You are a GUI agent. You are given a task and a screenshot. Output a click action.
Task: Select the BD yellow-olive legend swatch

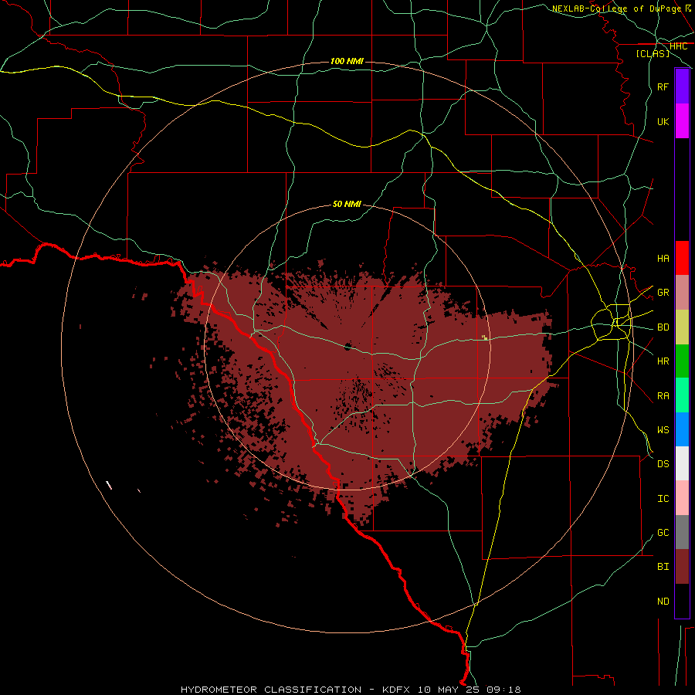[x=682, y=327]
